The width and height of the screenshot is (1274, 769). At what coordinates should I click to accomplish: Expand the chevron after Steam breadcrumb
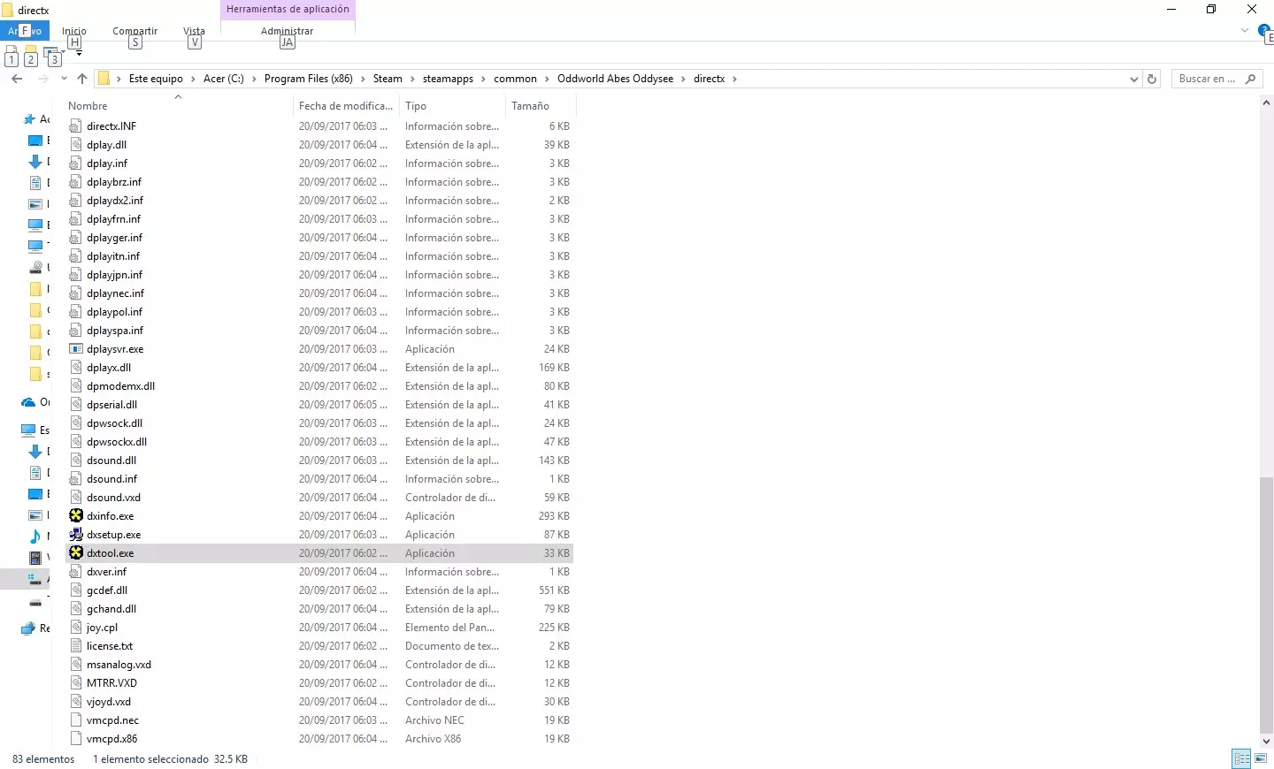click(412, 79)
